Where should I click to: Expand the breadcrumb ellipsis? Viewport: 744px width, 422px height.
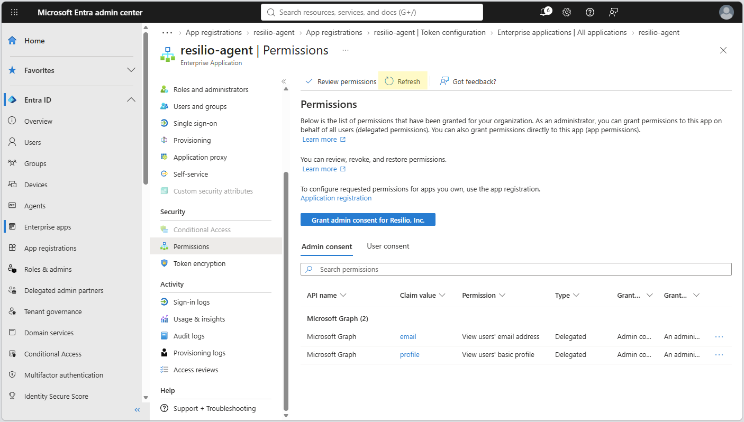click(167, 32)
